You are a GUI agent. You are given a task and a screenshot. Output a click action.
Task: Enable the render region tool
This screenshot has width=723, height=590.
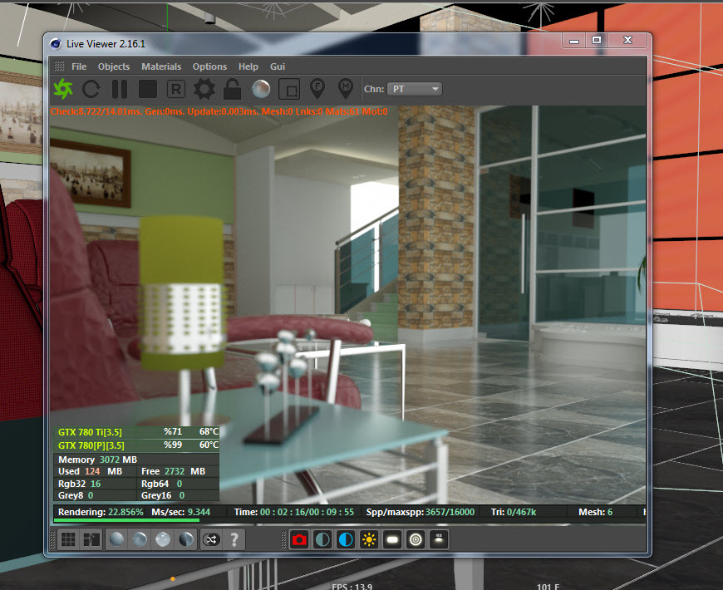(x=289, y=89)
